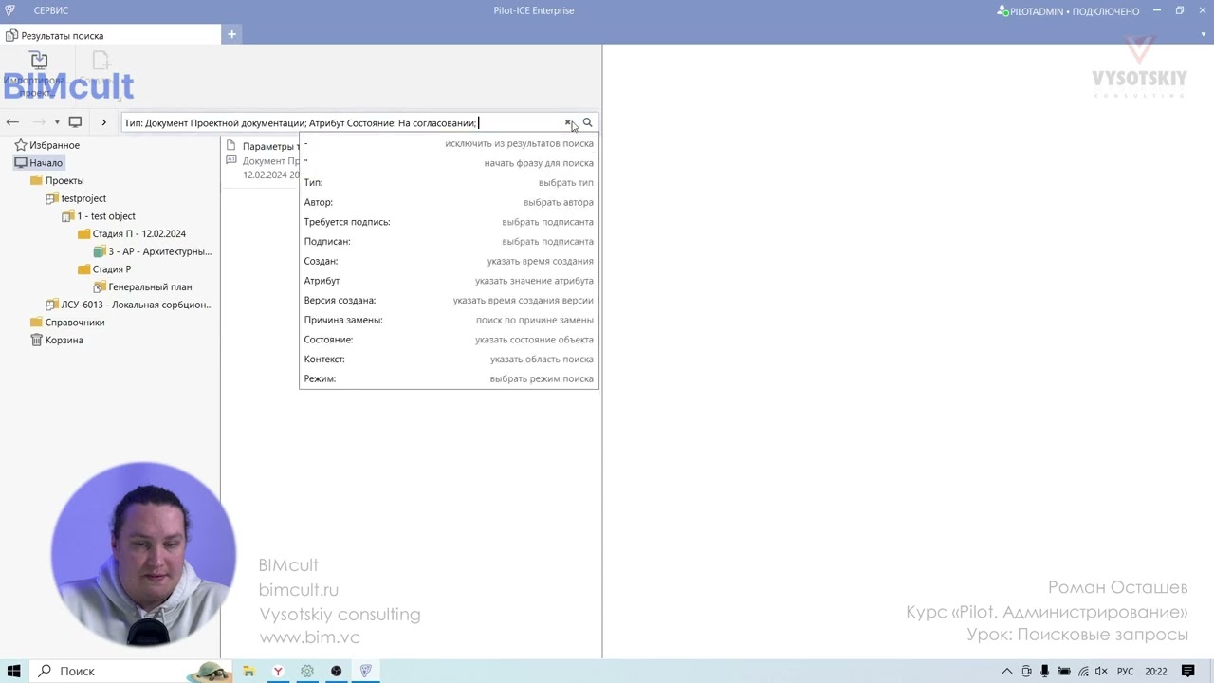The height and width of the screenshot is (683, 1214).
Task: Open Корзина trash in the tree
Action: coord(64,340)
